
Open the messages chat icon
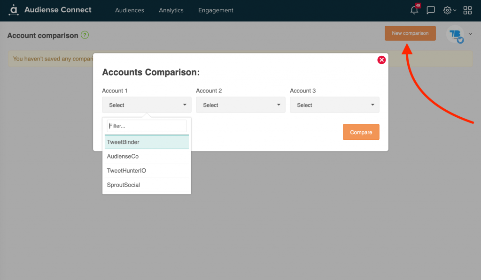point(431,10)
